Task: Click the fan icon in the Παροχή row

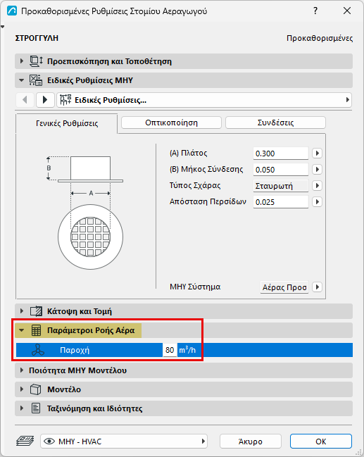Action: [x=38, y=350]
